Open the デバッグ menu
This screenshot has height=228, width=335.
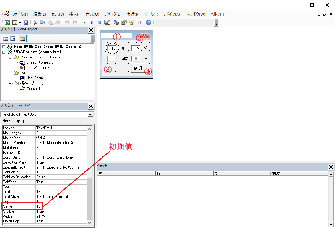pos(112,14)
